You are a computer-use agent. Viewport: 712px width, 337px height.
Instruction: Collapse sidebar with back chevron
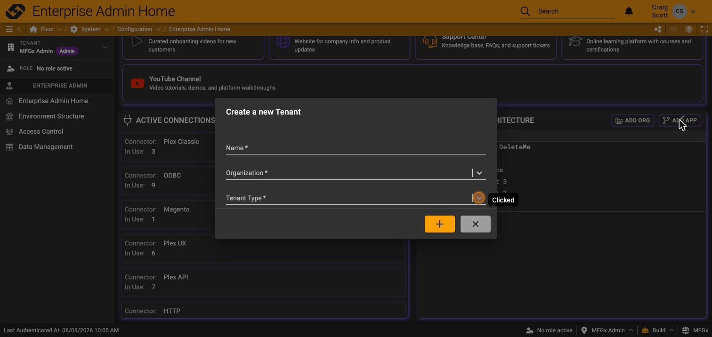[19, 29]
